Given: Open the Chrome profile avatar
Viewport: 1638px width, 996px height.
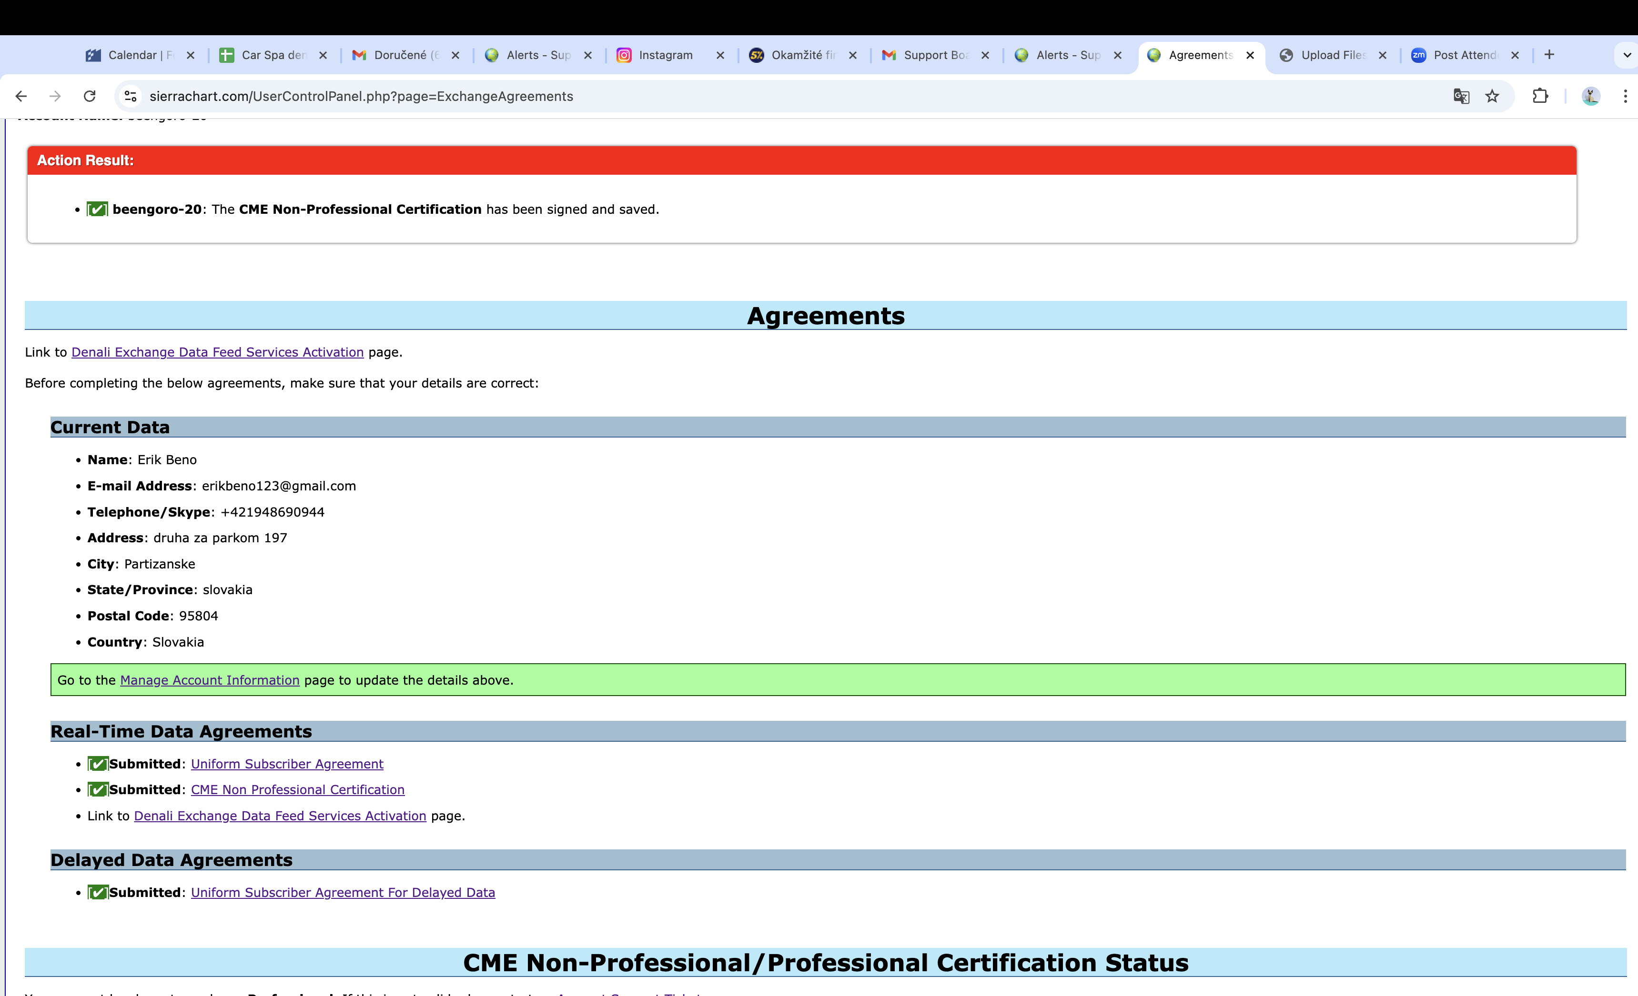Looking at the screenshot, I should coord(1590,96).
